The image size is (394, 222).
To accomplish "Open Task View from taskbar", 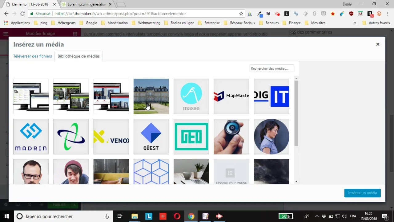I will pos(120,216).
